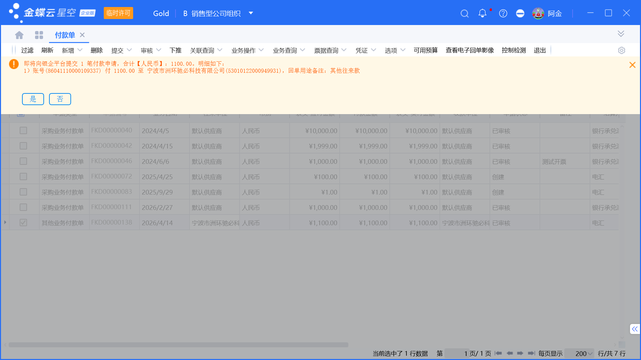Click the Gold data center label
This screenshot has height=360, width=641.
pos(161,13)
